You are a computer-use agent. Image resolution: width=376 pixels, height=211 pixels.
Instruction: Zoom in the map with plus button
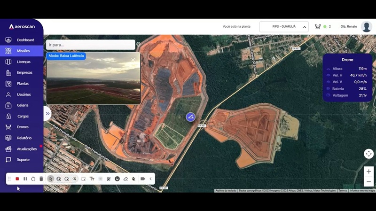point(368,172)
